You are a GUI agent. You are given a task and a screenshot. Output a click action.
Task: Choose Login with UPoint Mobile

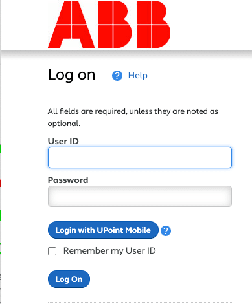pyautogui.click(x=103, y=230)
